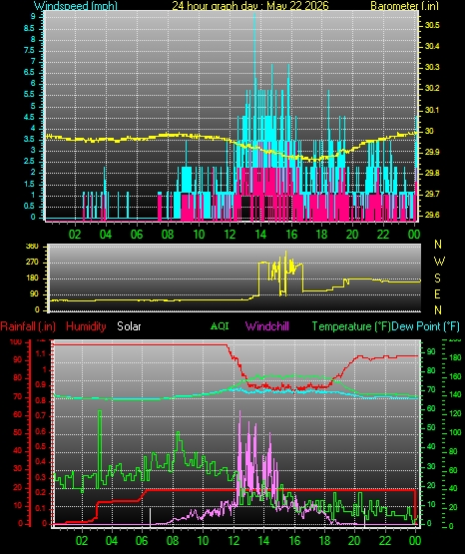This screenshot has height=554, width=465.
Task: Click the 6.5 windspeed scale value
Action: (29, 72)
